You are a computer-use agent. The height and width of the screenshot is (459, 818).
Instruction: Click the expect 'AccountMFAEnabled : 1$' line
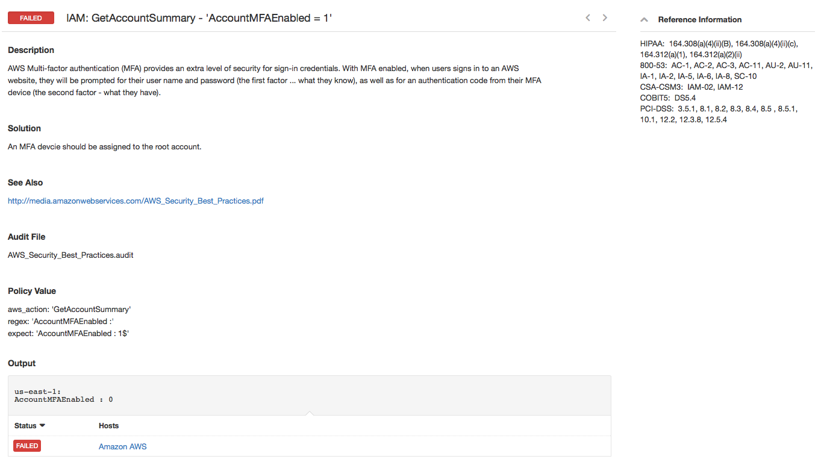tap(69, 334)
